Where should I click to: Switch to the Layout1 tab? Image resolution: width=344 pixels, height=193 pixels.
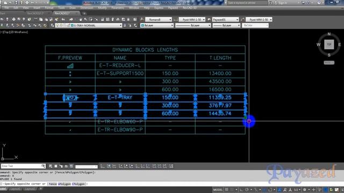[15, 189]
